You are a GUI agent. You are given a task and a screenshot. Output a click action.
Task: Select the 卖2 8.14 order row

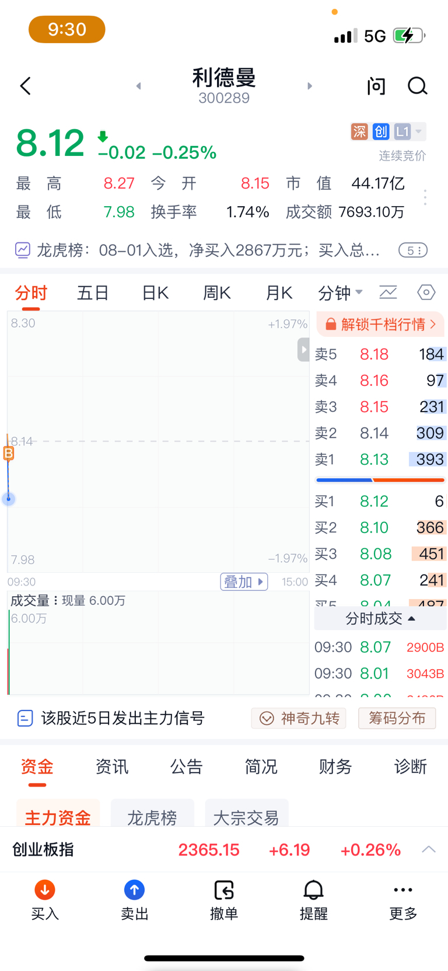tap(380, 433)
